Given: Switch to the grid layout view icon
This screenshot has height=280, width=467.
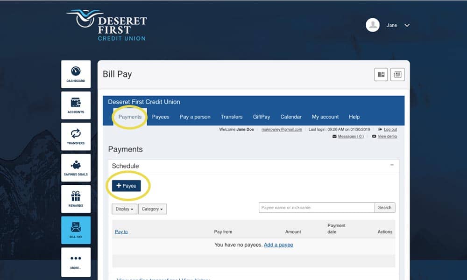Looking at the screenshot, I should point(381,75).
